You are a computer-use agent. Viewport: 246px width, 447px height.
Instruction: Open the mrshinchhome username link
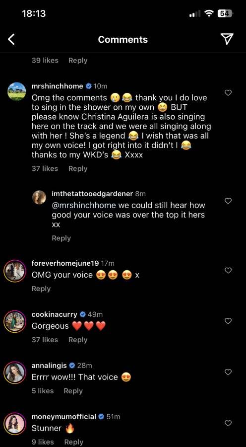coord(57,86)
